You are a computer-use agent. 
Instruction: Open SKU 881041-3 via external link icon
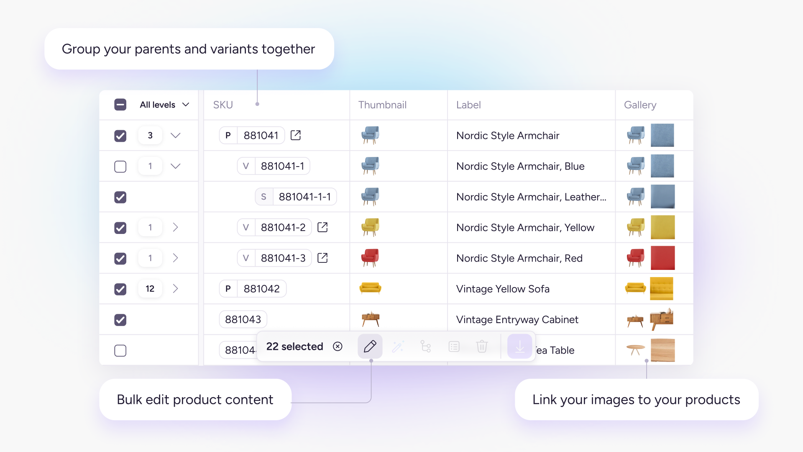322,258
